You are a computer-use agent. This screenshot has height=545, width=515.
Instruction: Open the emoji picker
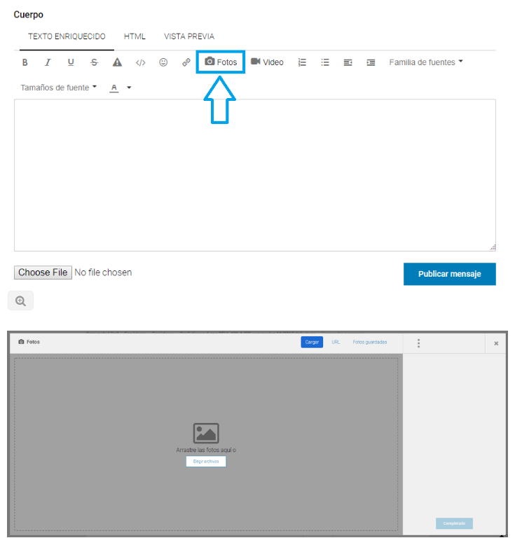[x=163, y=62]
